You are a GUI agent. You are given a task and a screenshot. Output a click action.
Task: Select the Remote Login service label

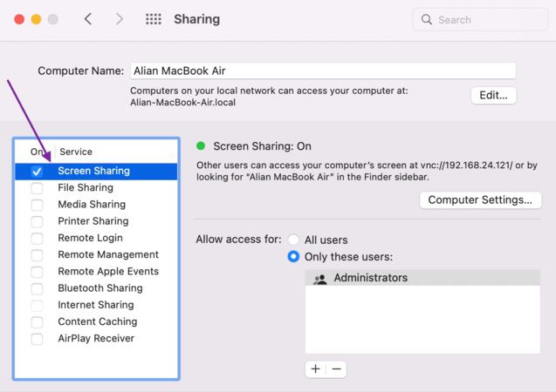coord(91,238)
